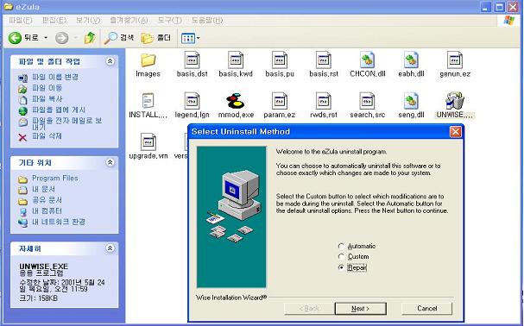Select the basis.dst file icon

[x=192, y=60]
